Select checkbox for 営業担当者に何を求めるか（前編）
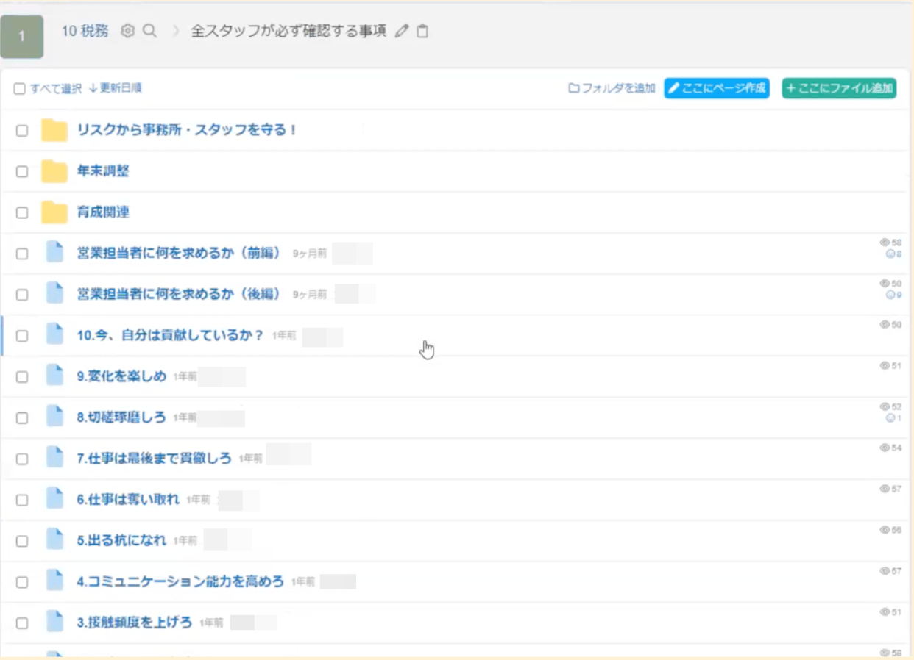 [22, 254]
